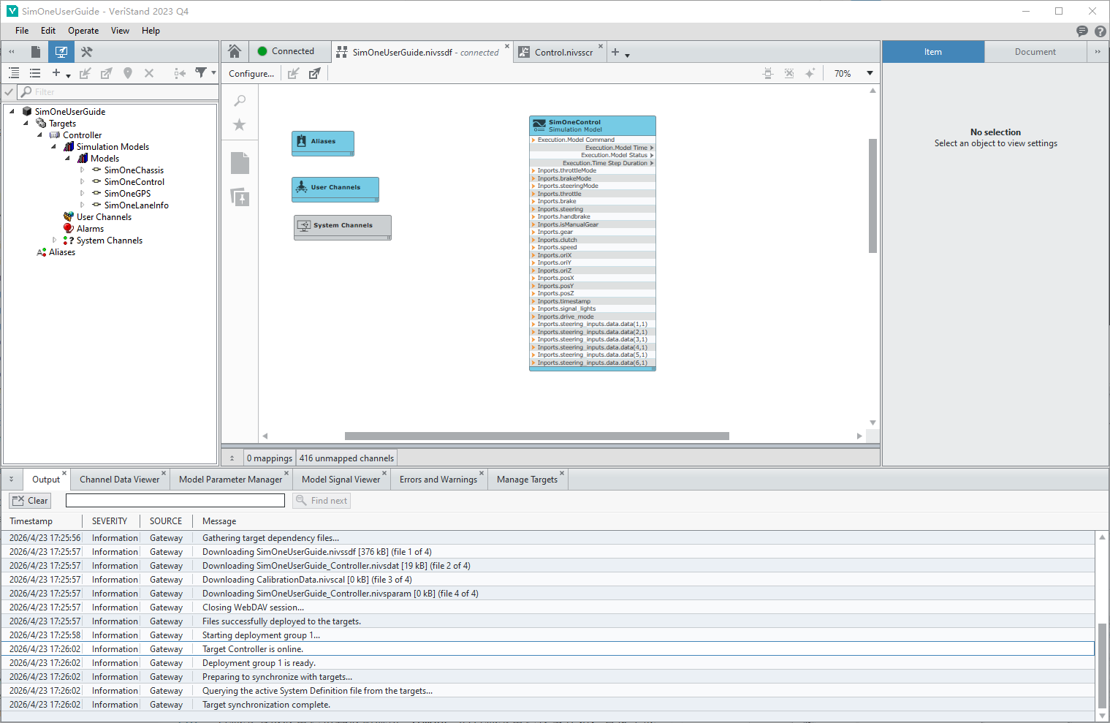Click the tree Filter input field
Viewport: 1110px width, 723px height.
tap(118, 92)
